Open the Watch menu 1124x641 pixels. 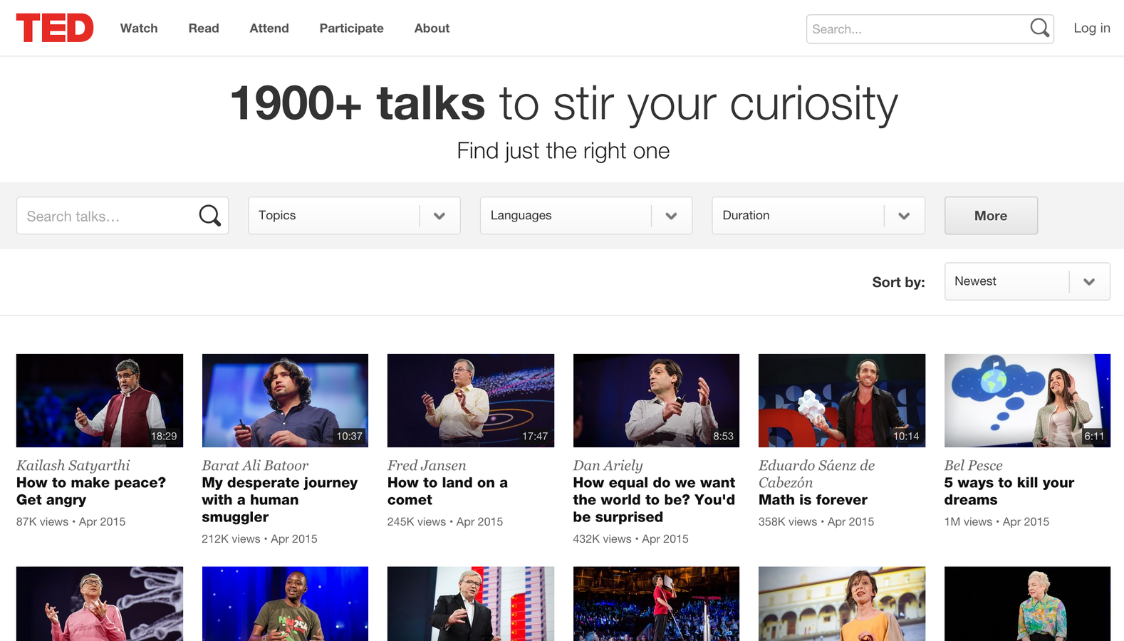[139, 28]
